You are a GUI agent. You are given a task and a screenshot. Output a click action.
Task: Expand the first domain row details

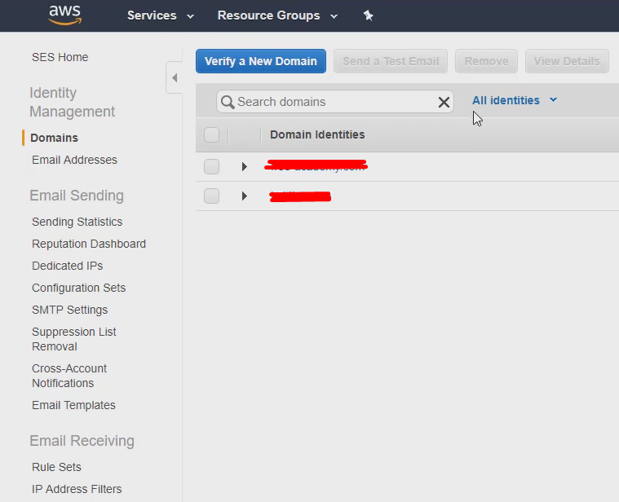click(245, 166)
